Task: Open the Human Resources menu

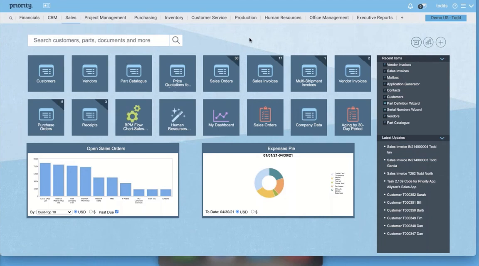Action: (283, 18)
